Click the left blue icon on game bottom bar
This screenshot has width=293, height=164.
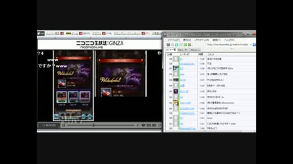point(56,117)
